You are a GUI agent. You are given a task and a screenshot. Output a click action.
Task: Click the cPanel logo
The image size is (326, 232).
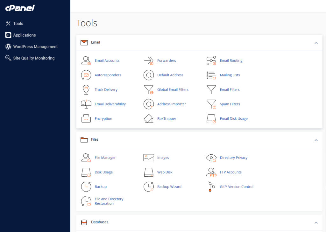click(x=20, y=8)
